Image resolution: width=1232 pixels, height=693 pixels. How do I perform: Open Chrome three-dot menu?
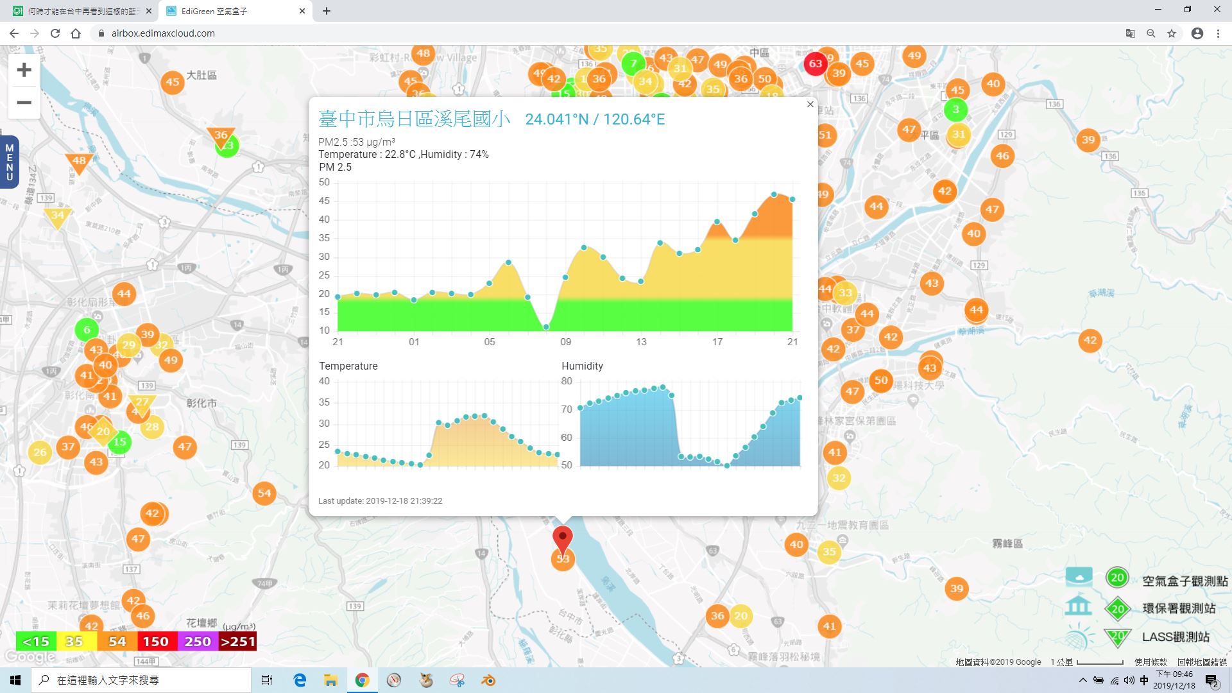coord(1218,33)
